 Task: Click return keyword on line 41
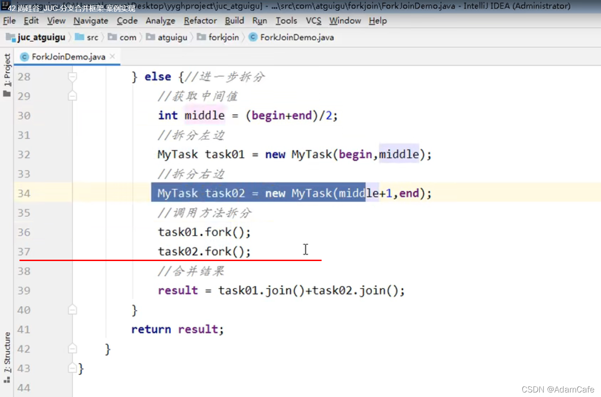coord(151,329)
